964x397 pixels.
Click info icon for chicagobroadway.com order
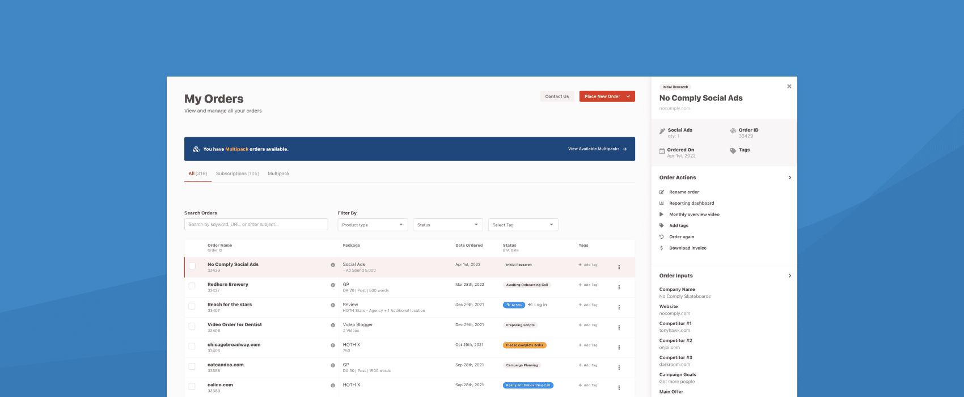[333, 345]
